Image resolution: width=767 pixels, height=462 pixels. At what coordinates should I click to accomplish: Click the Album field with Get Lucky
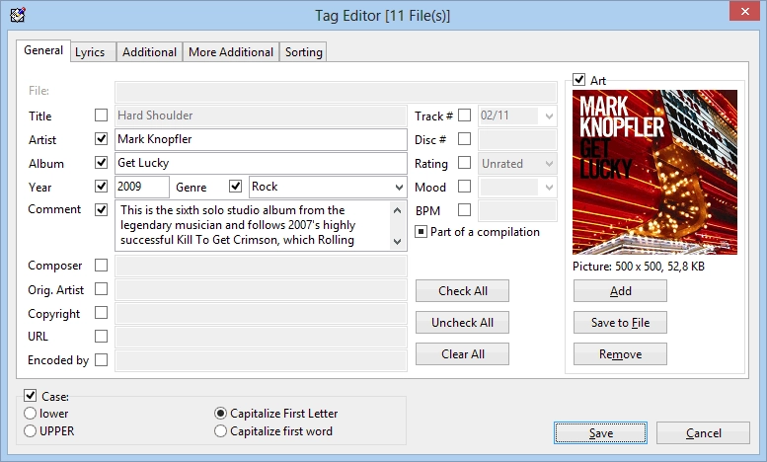tap(261, 163)
